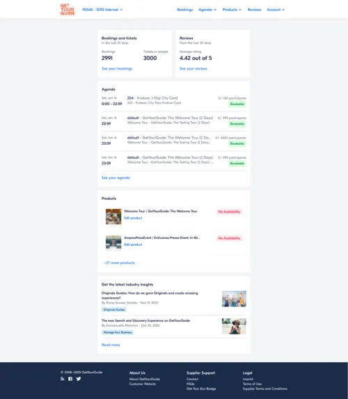This screenshot has height=399, width=348.
Task: Open Get Your Eco-Badge footer link
Action: tap(201, 389)
